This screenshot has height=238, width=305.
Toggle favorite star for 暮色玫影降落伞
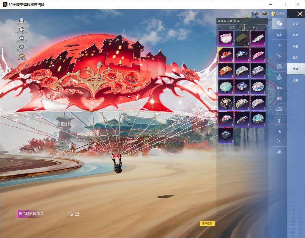pyautogui.click(x=70, y=214)
